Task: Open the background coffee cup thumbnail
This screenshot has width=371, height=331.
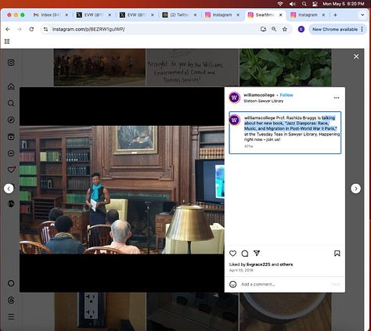Action: [286, 311]
